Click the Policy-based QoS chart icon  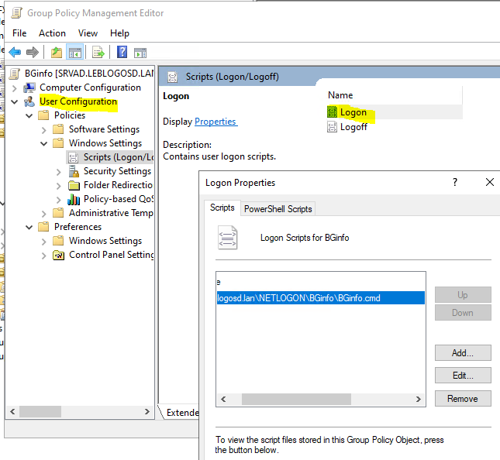(x=74, y=200)
